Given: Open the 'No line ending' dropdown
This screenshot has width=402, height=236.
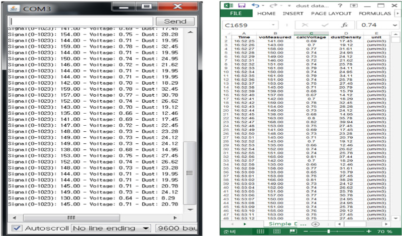Looking at the screenshot, I should (111, 228).
